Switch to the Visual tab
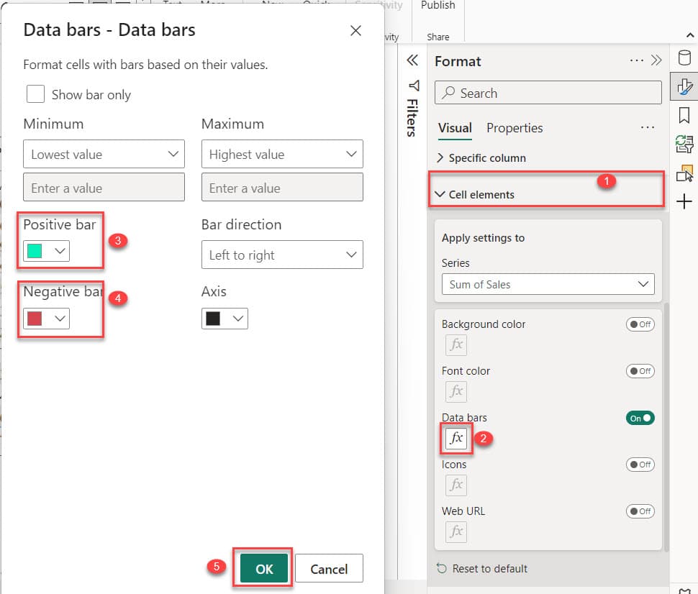This screenshot has width=698, height=594. [x=455, y=128]
